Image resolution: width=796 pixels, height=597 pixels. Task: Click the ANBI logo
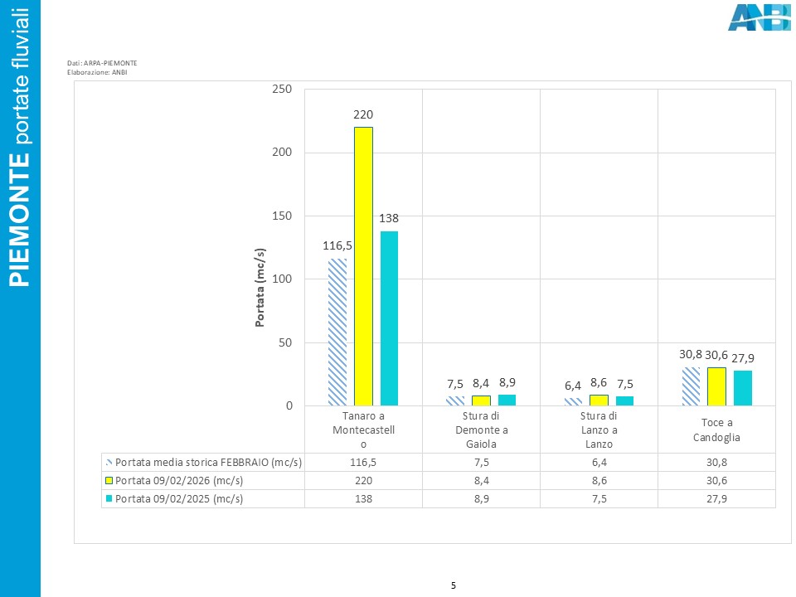pyautogui.click(x=760, y=17)
